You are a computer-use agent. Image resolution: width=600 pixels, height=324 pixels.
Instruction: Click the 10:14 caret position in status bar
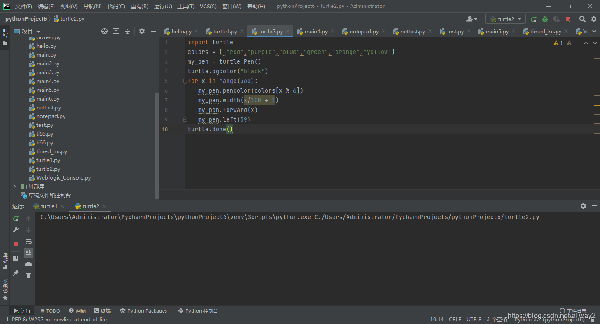point(437,320)
